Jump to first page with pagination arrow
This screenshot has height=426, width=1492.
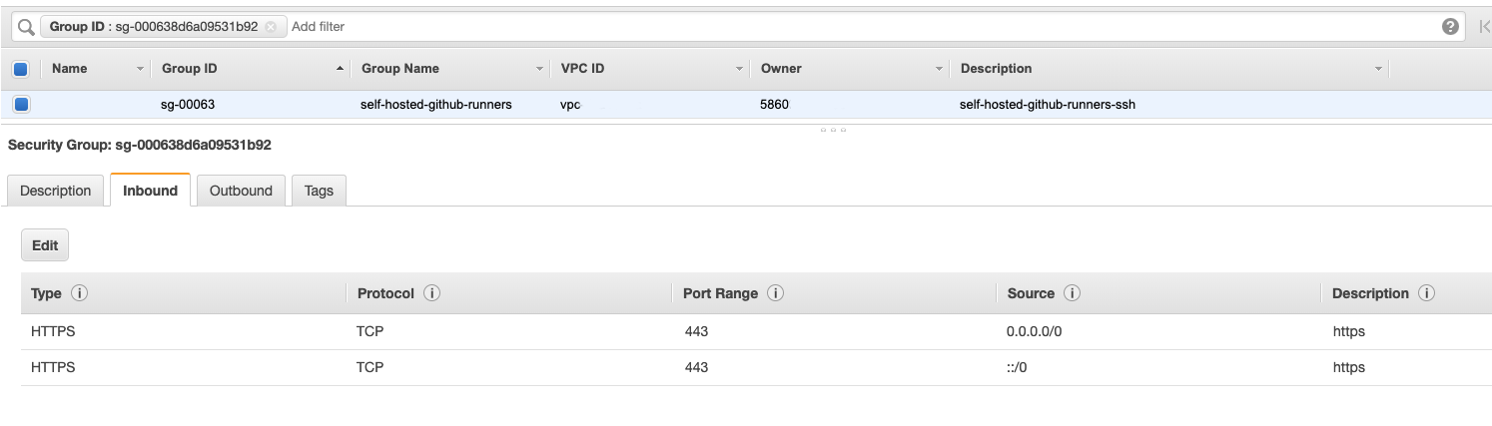tap(1484, 27)
